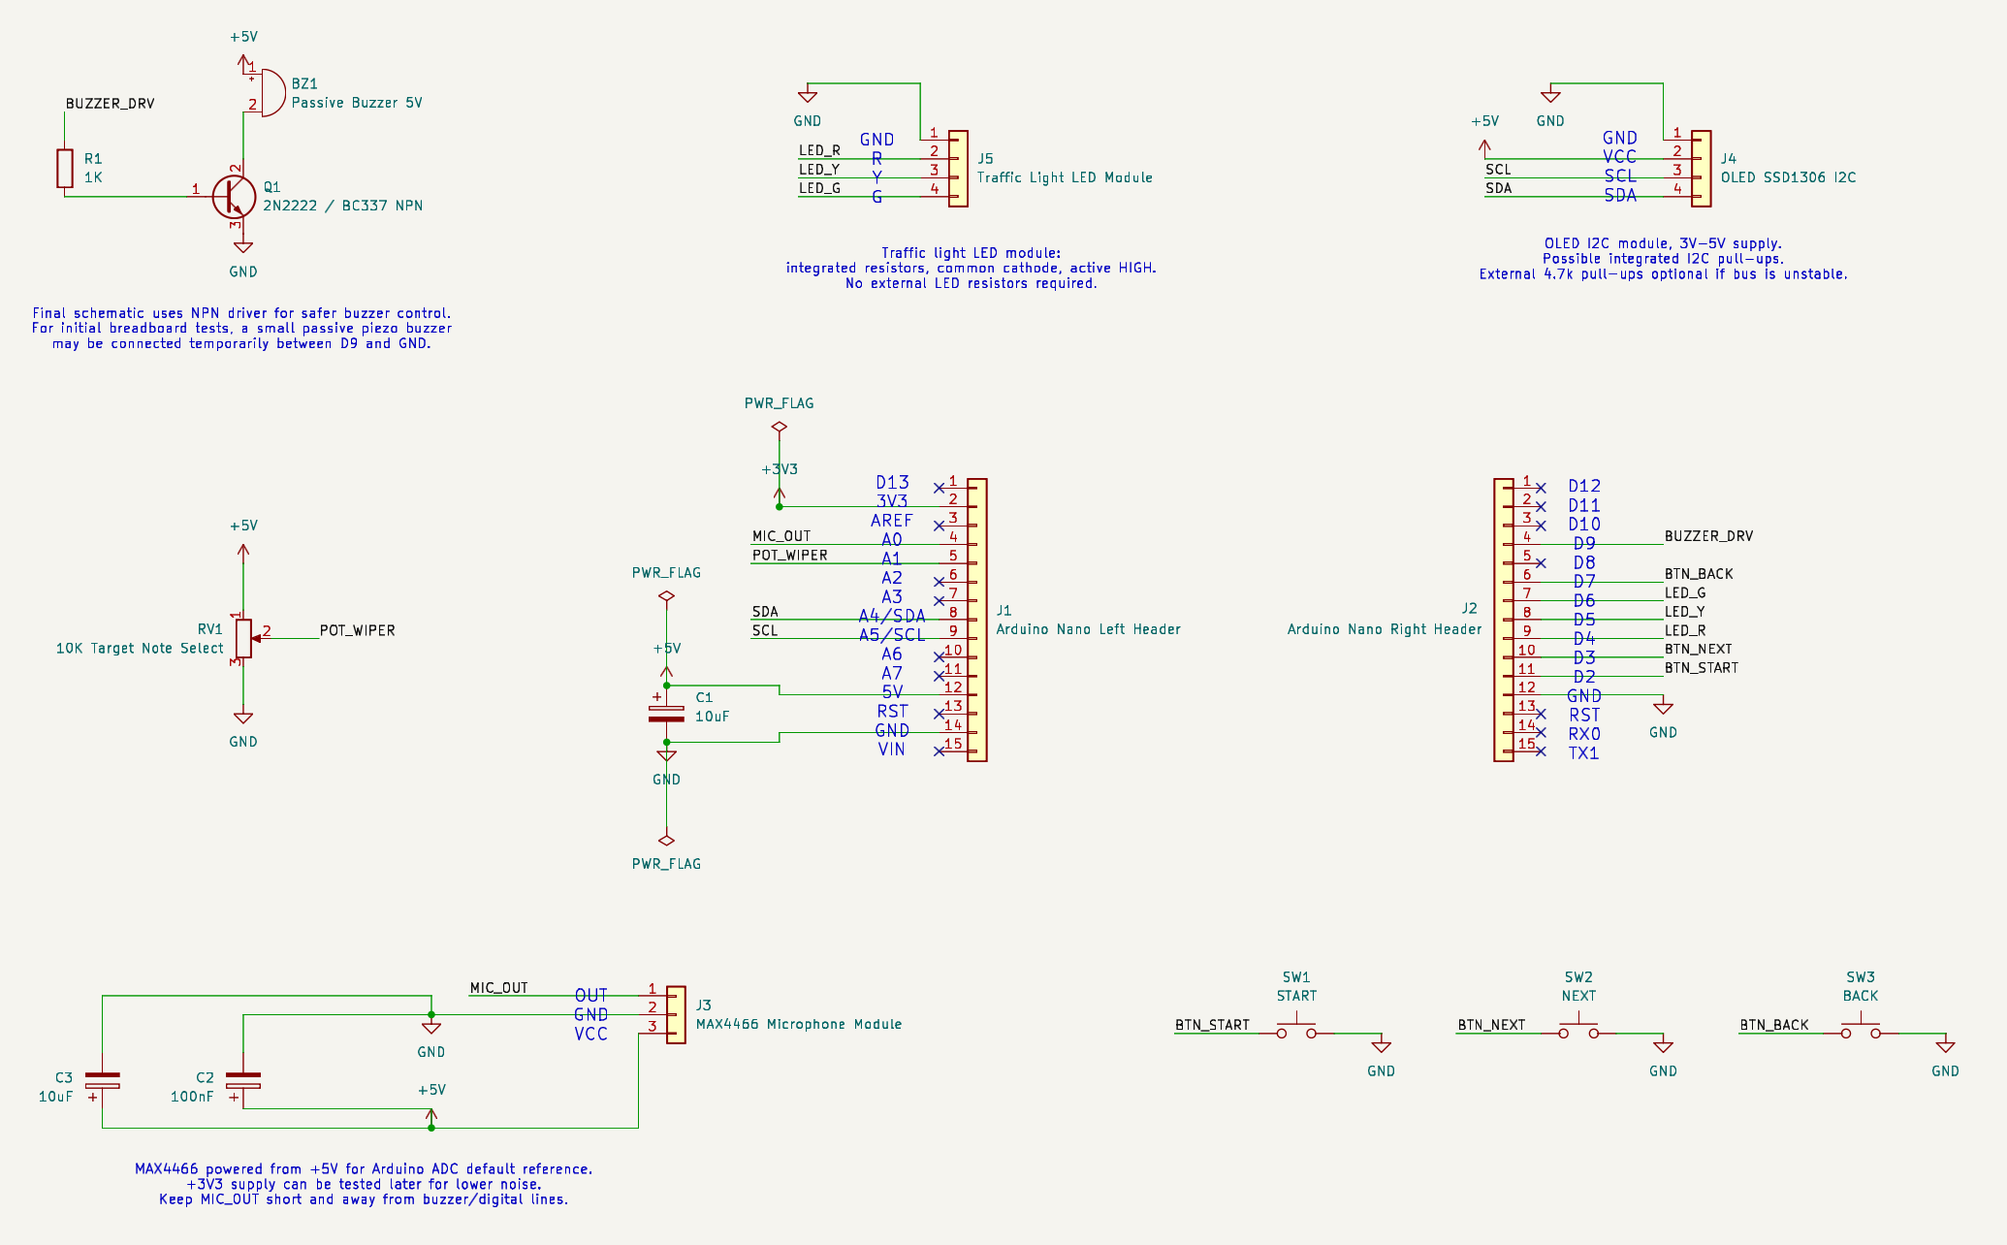Click the no-connect X on J1 D13 pin

pyautogui.click(x=939, y=488)
